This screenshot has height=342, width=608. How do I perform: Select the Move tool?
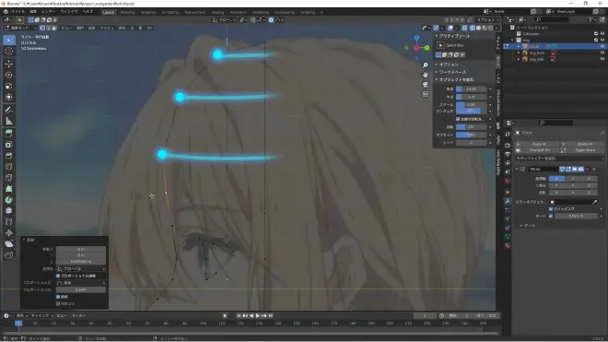coord(9,64)
